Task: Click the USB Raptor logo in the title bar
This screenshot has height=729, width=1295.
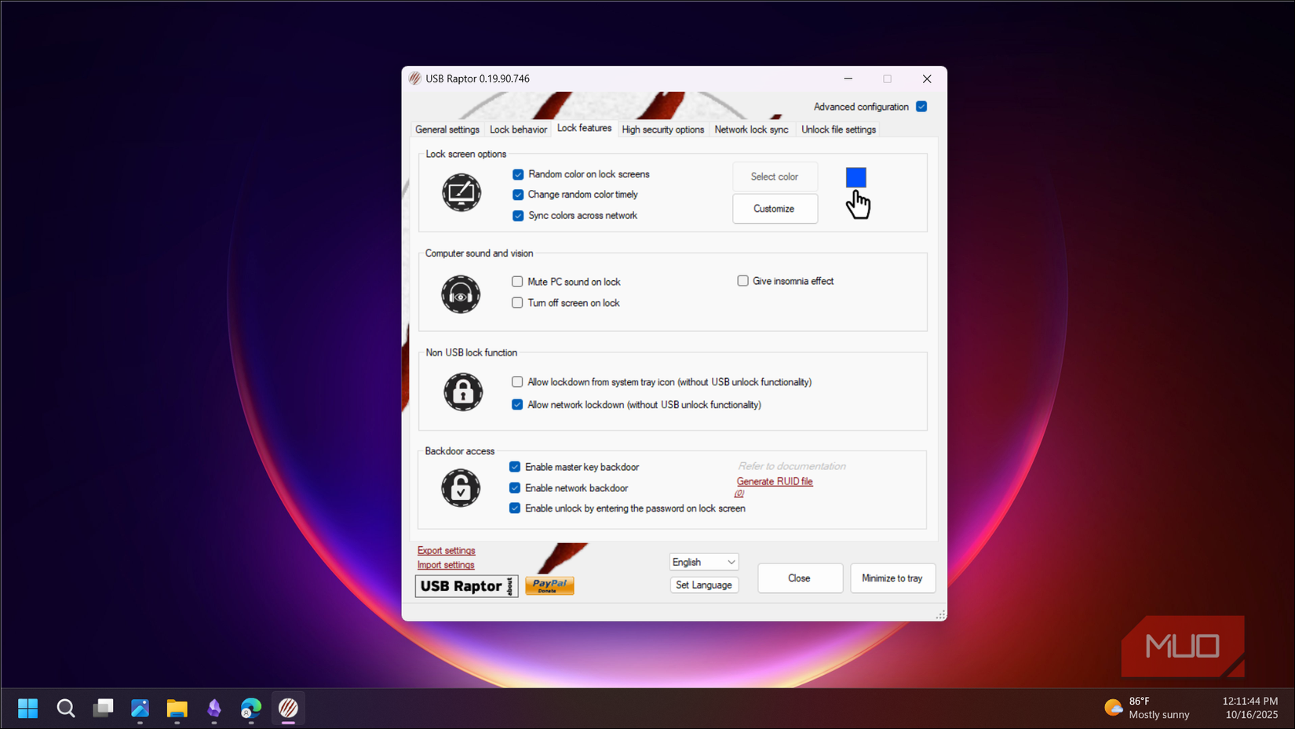Action: [414, 78]
